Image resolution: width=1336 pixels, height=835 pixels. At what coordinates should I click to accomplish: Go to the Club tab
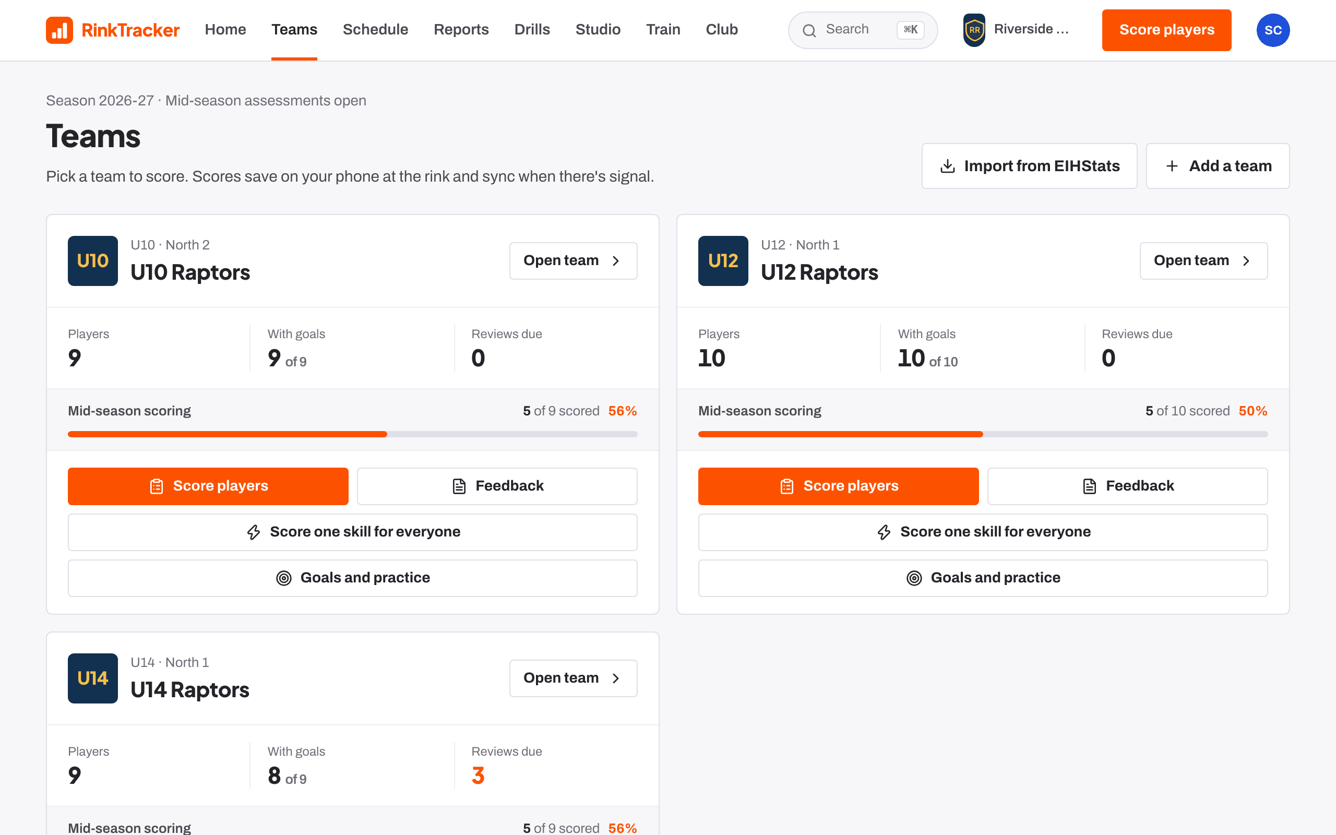[x=722, y=29]
